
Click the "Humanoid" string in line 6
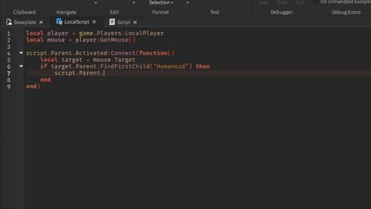pyautogui.click(x=171, y=66)
